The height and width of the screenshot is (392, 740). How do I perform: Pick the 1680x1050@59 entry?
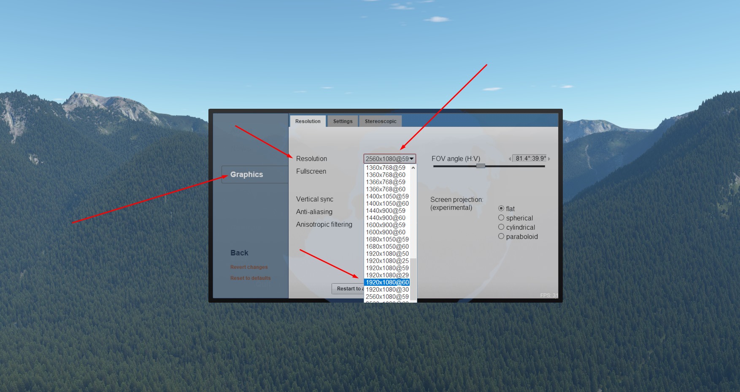387,239
